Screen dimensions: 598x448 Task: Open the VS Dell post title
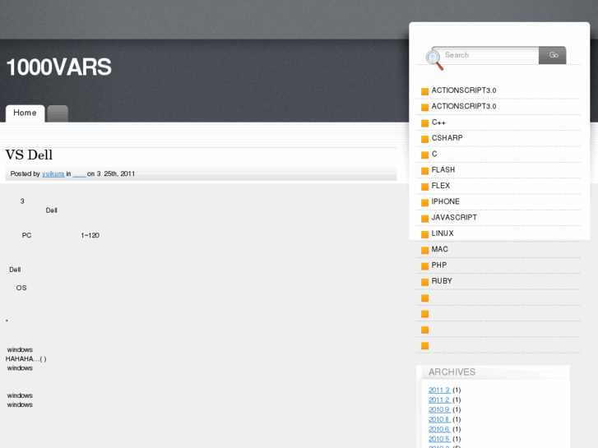[29, 155]
